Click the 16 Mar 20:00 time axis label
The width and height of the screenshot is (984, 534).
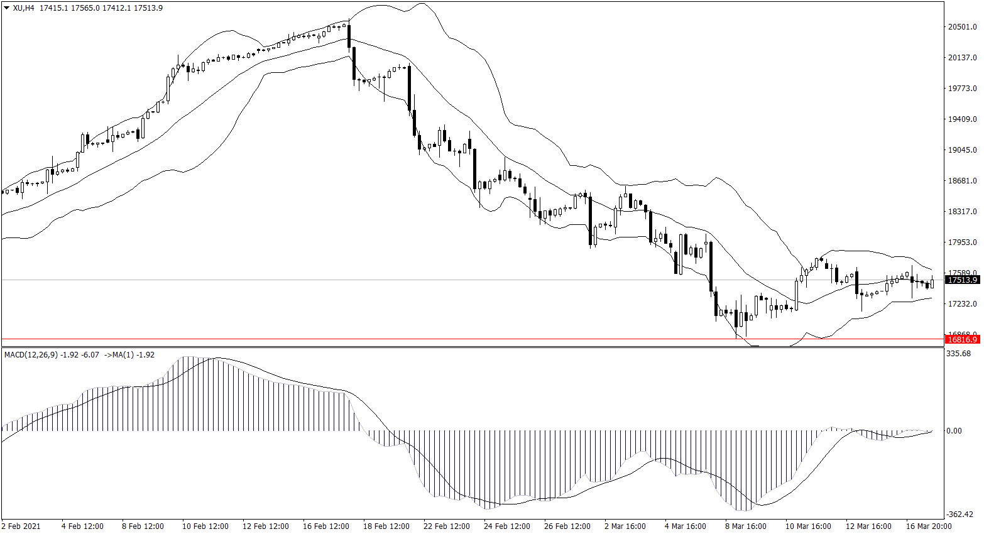click(928, 526)
